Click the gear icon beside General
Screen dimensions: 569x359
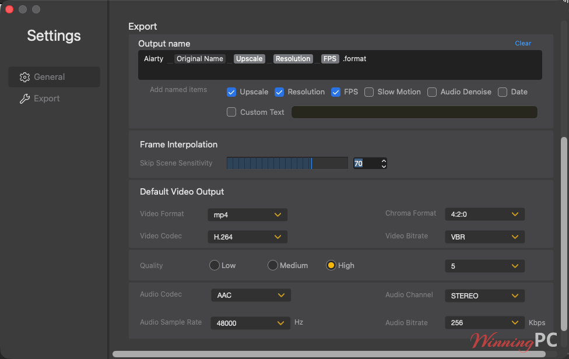pos(24,77)
